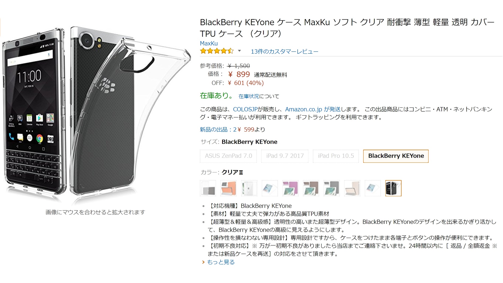Select the beige case color swatch
Viewport: 503px width, 283px height.
click(x=352, y=188)
